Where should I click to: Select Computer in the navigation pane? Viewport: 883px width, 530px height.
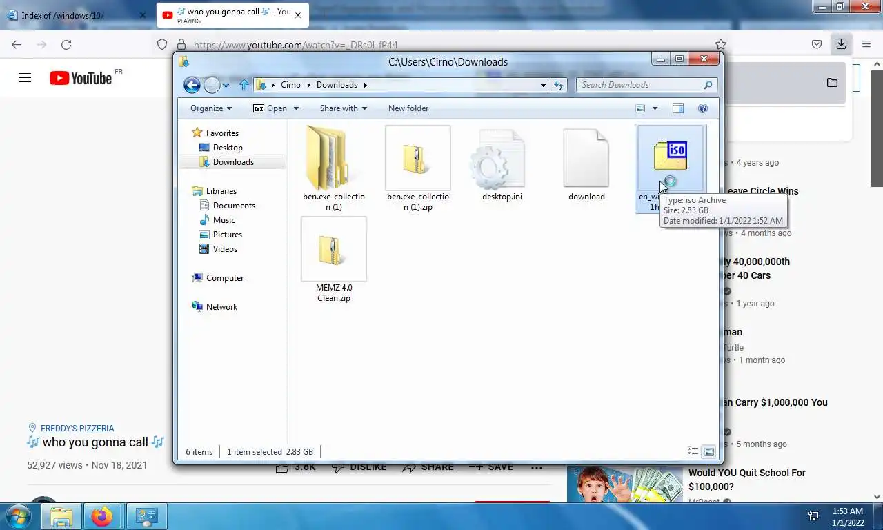[x=225, y=278]
